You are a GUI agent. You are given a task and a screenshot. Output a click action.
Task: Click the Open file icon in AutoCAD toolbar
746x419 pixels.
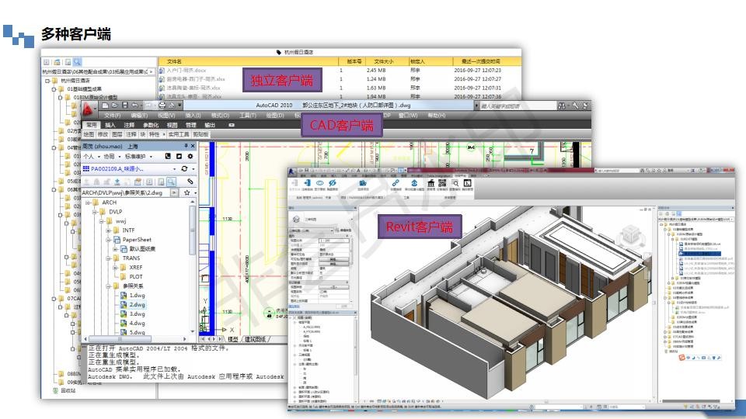(x=115, y=106)
